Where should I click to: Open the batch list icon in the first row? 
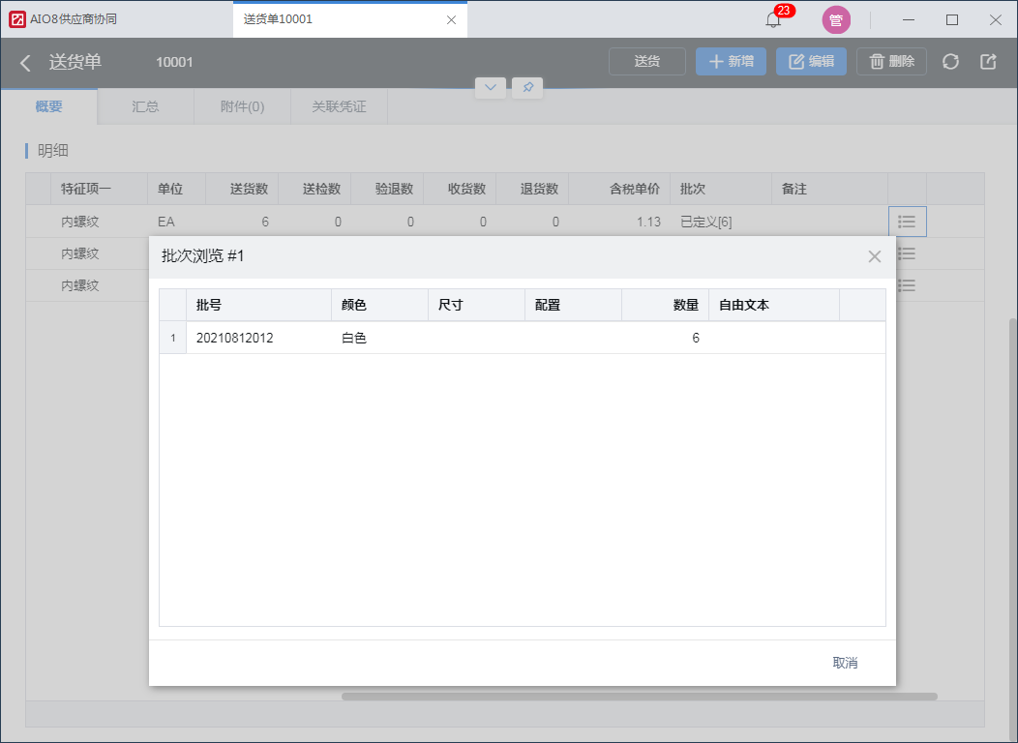point(907,222)
